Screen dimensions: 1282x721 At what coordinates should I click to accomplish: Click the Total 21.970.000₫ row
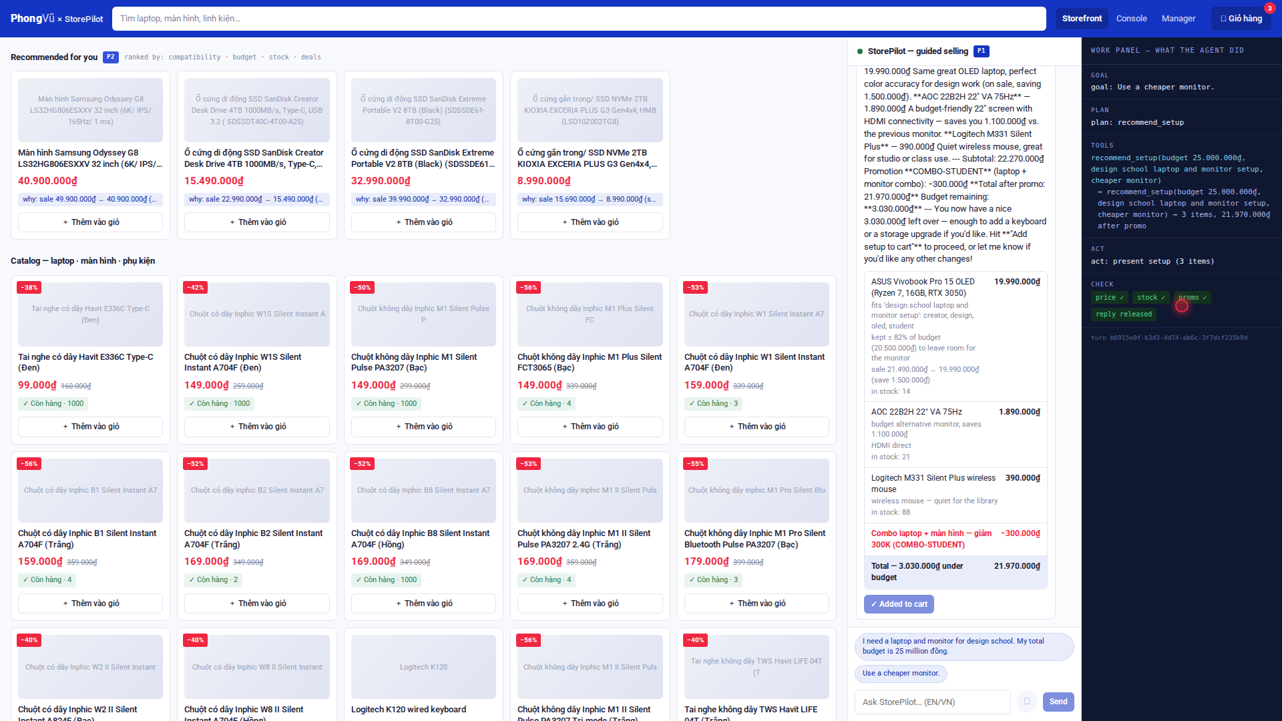click(955, 571)
